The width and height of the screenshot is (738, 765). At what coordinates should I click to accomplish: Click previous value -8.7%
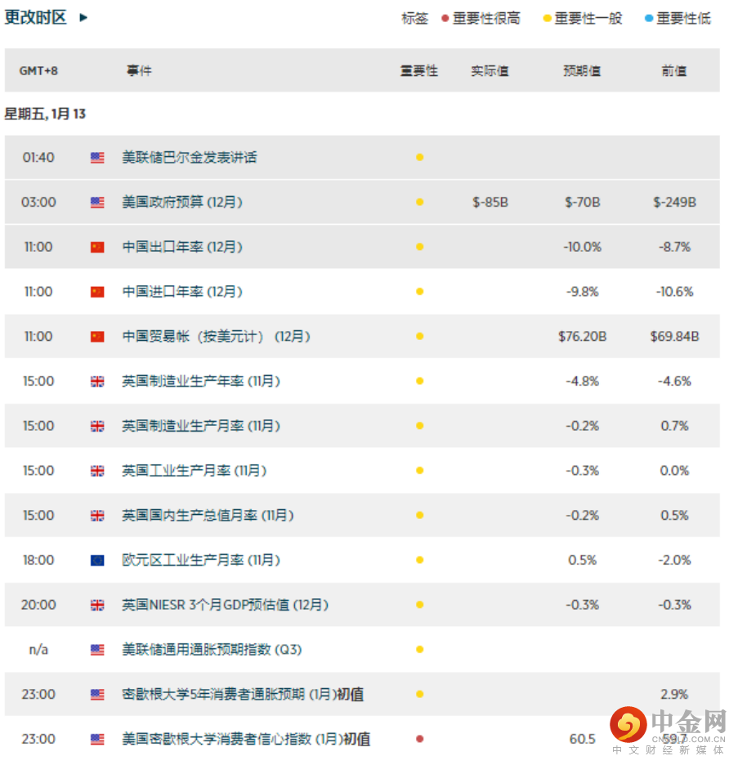click(674, 247)
